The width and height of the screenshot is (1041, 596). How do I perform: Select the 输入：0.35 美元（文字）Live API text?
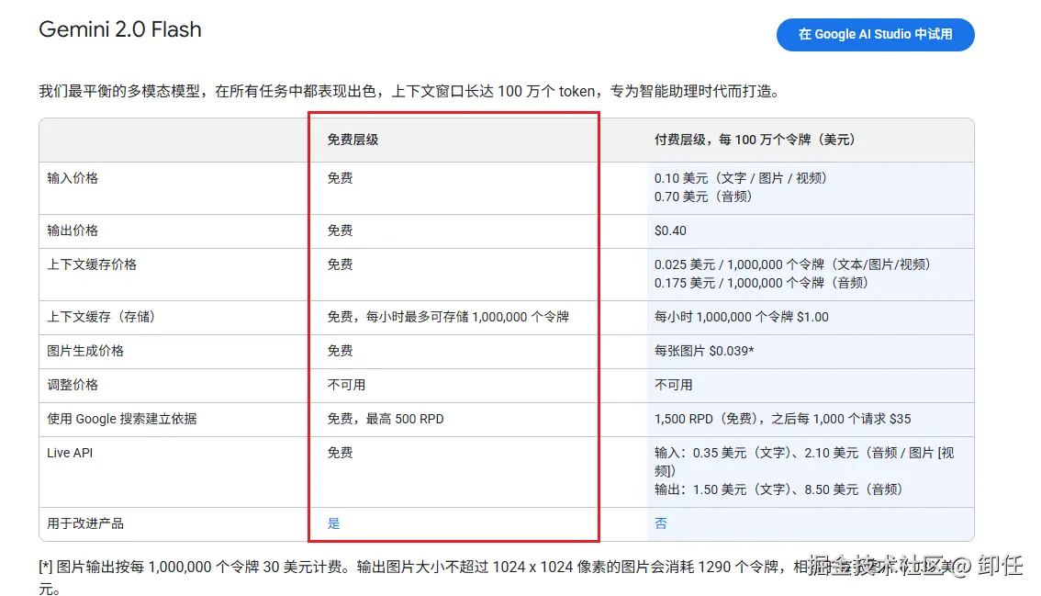coord(804,462)
